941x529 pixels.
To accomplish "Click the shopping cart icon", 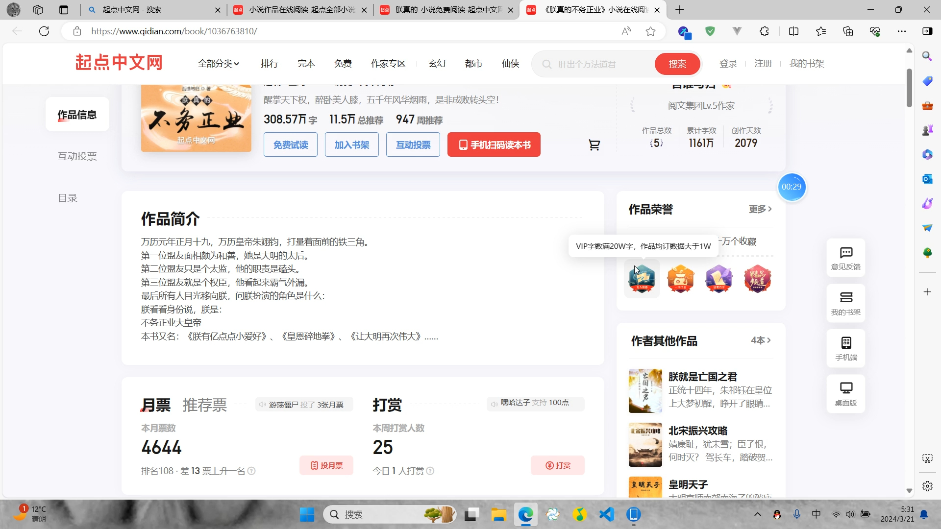I will coord(594,145).
